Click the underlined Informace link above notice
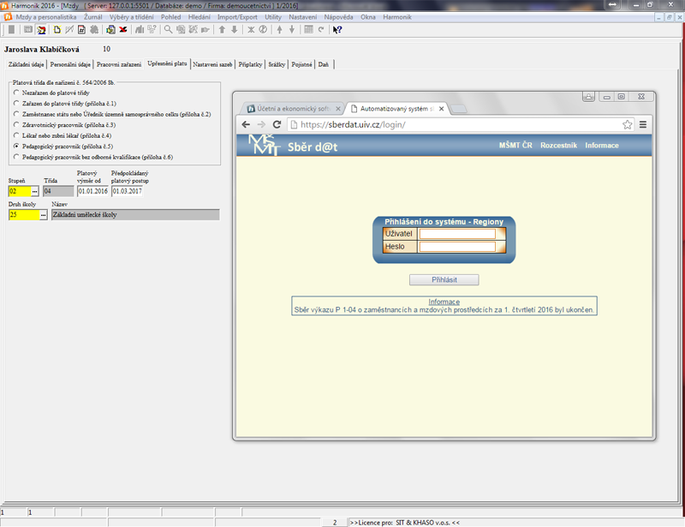This screenshot has height=527, width=685. coord(444,302)
